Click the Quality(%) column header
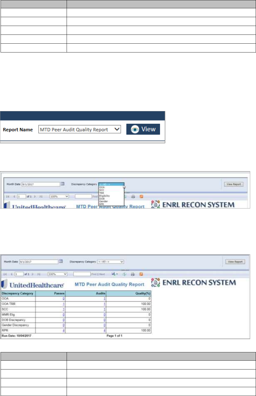The image size is (256, 396). point(129,293)
